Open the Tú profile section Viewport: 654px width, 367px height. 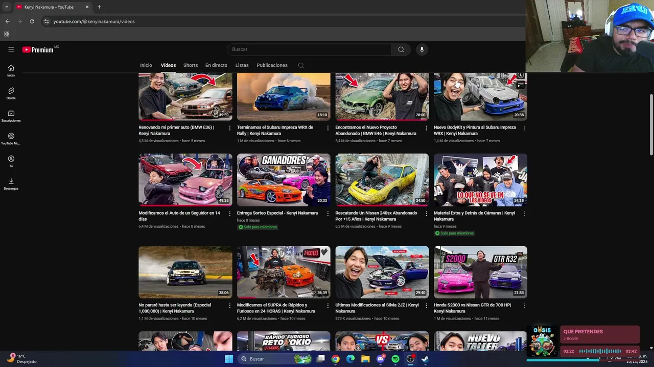pyautogui.click(x=11, y=162)
